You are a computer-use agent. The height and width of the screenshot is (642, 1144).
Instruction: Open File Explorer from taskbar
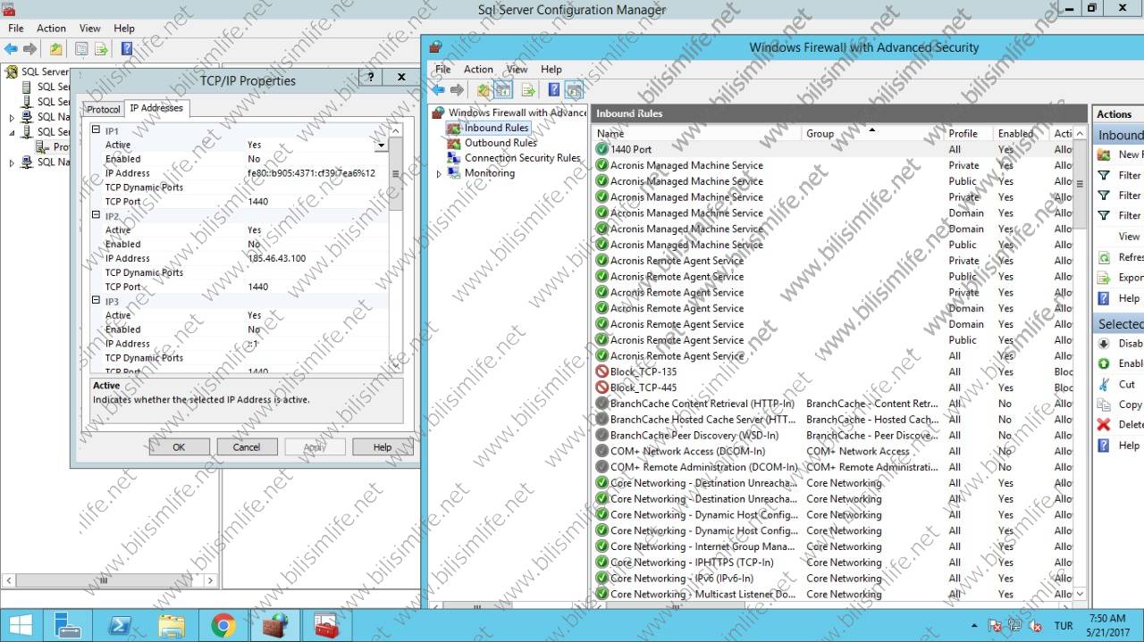coord(172,625)
